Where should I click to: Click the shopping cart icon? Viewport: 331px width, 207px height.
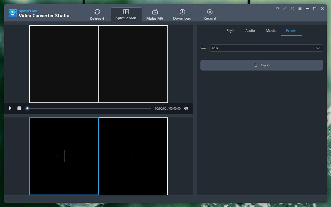[x=277, y=9]
